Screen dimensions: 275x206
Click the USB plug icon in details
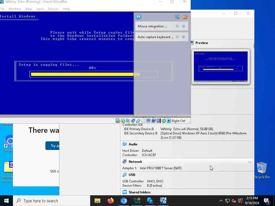[125, 174]
